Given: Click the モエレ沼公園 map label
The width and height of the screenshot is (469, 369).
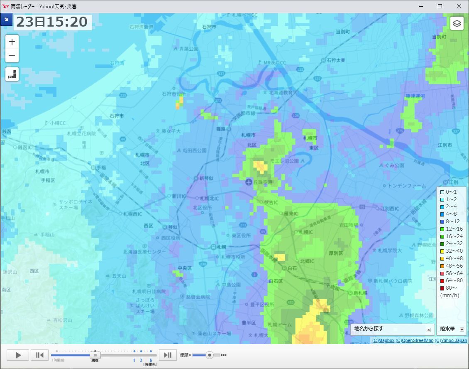Looking at the screenshot, I should coord(284,161).
